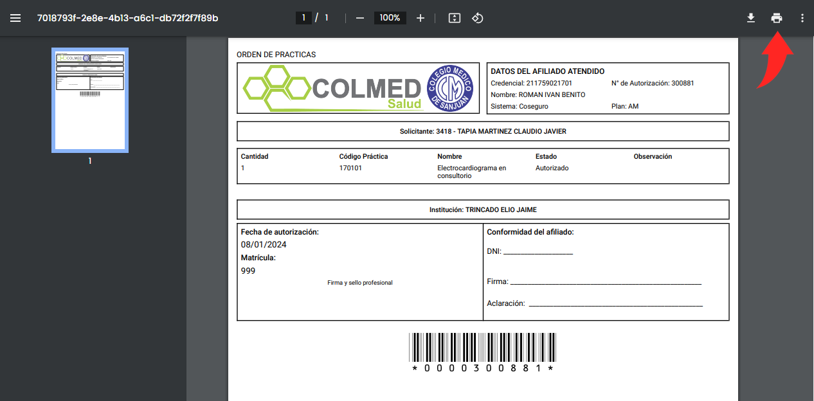814x401 pixels.
Task: Click the Matrícula label
Action: click(x=258, y=258)
